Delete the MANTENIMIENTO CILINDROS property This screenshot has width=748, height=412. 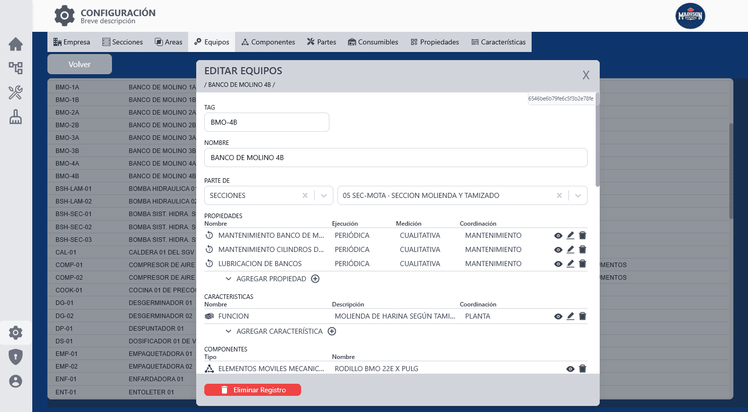(583, 249)
